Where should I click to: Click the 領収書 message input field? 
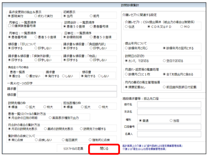67,95
